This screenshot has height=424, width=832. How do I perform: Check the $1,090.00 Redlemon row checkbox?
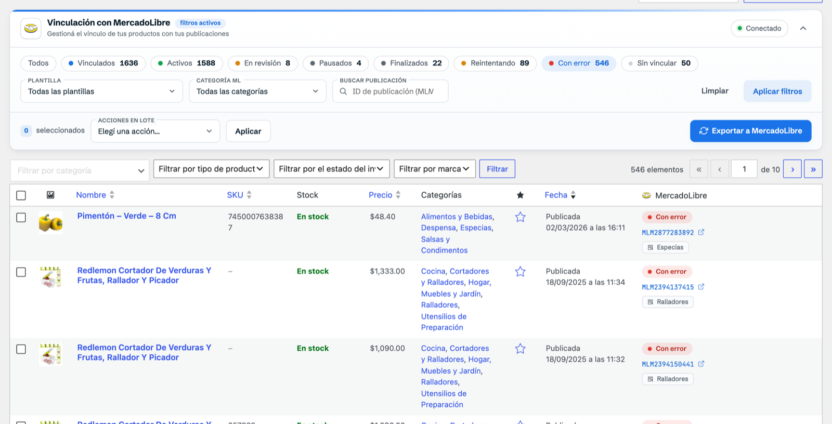21,349
